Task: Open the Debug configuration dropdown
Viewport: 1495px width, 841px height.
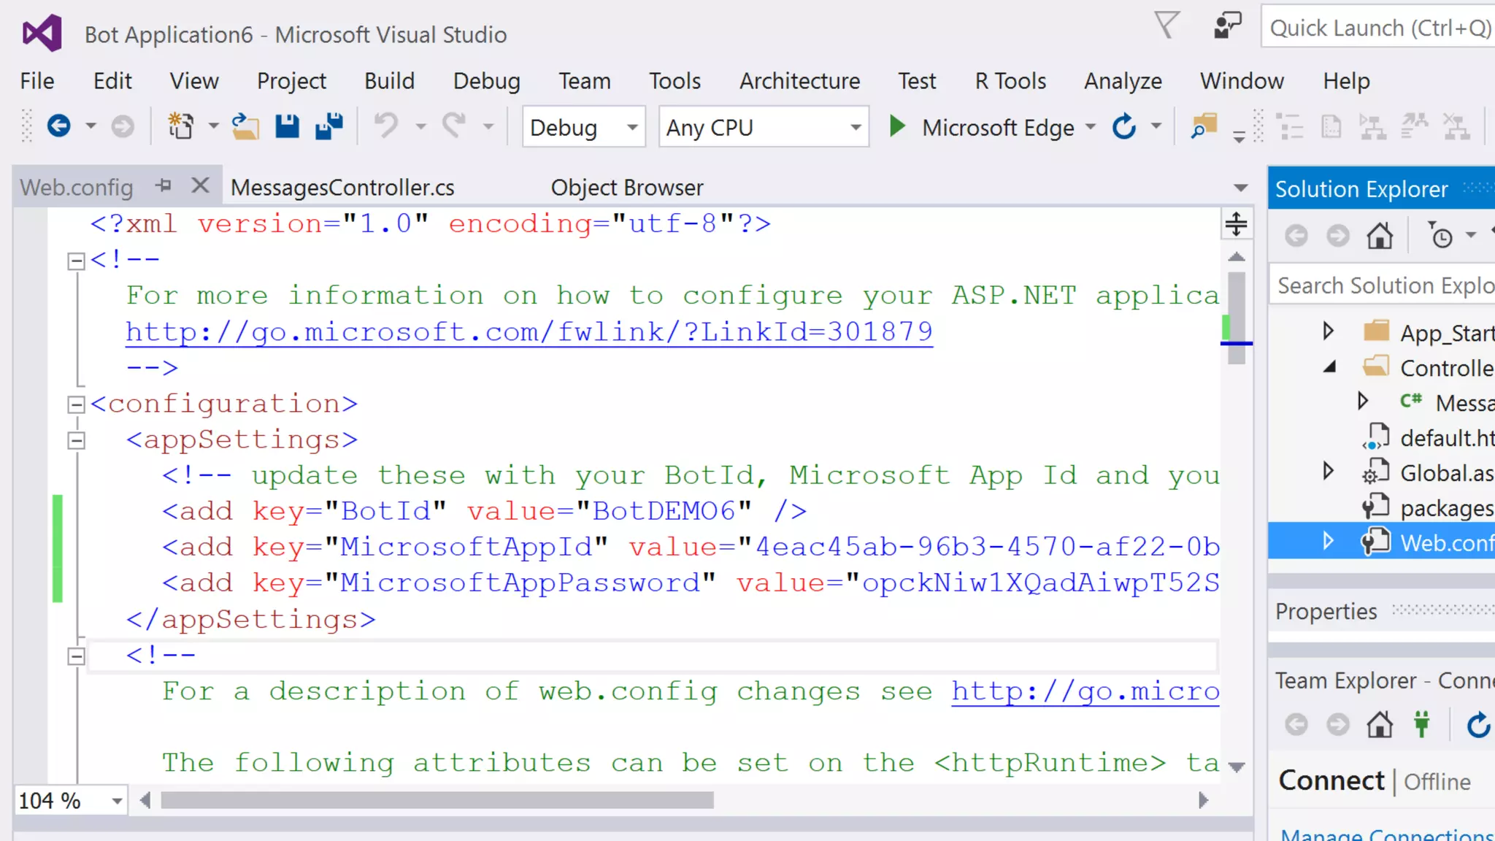Action: point(632,127)
